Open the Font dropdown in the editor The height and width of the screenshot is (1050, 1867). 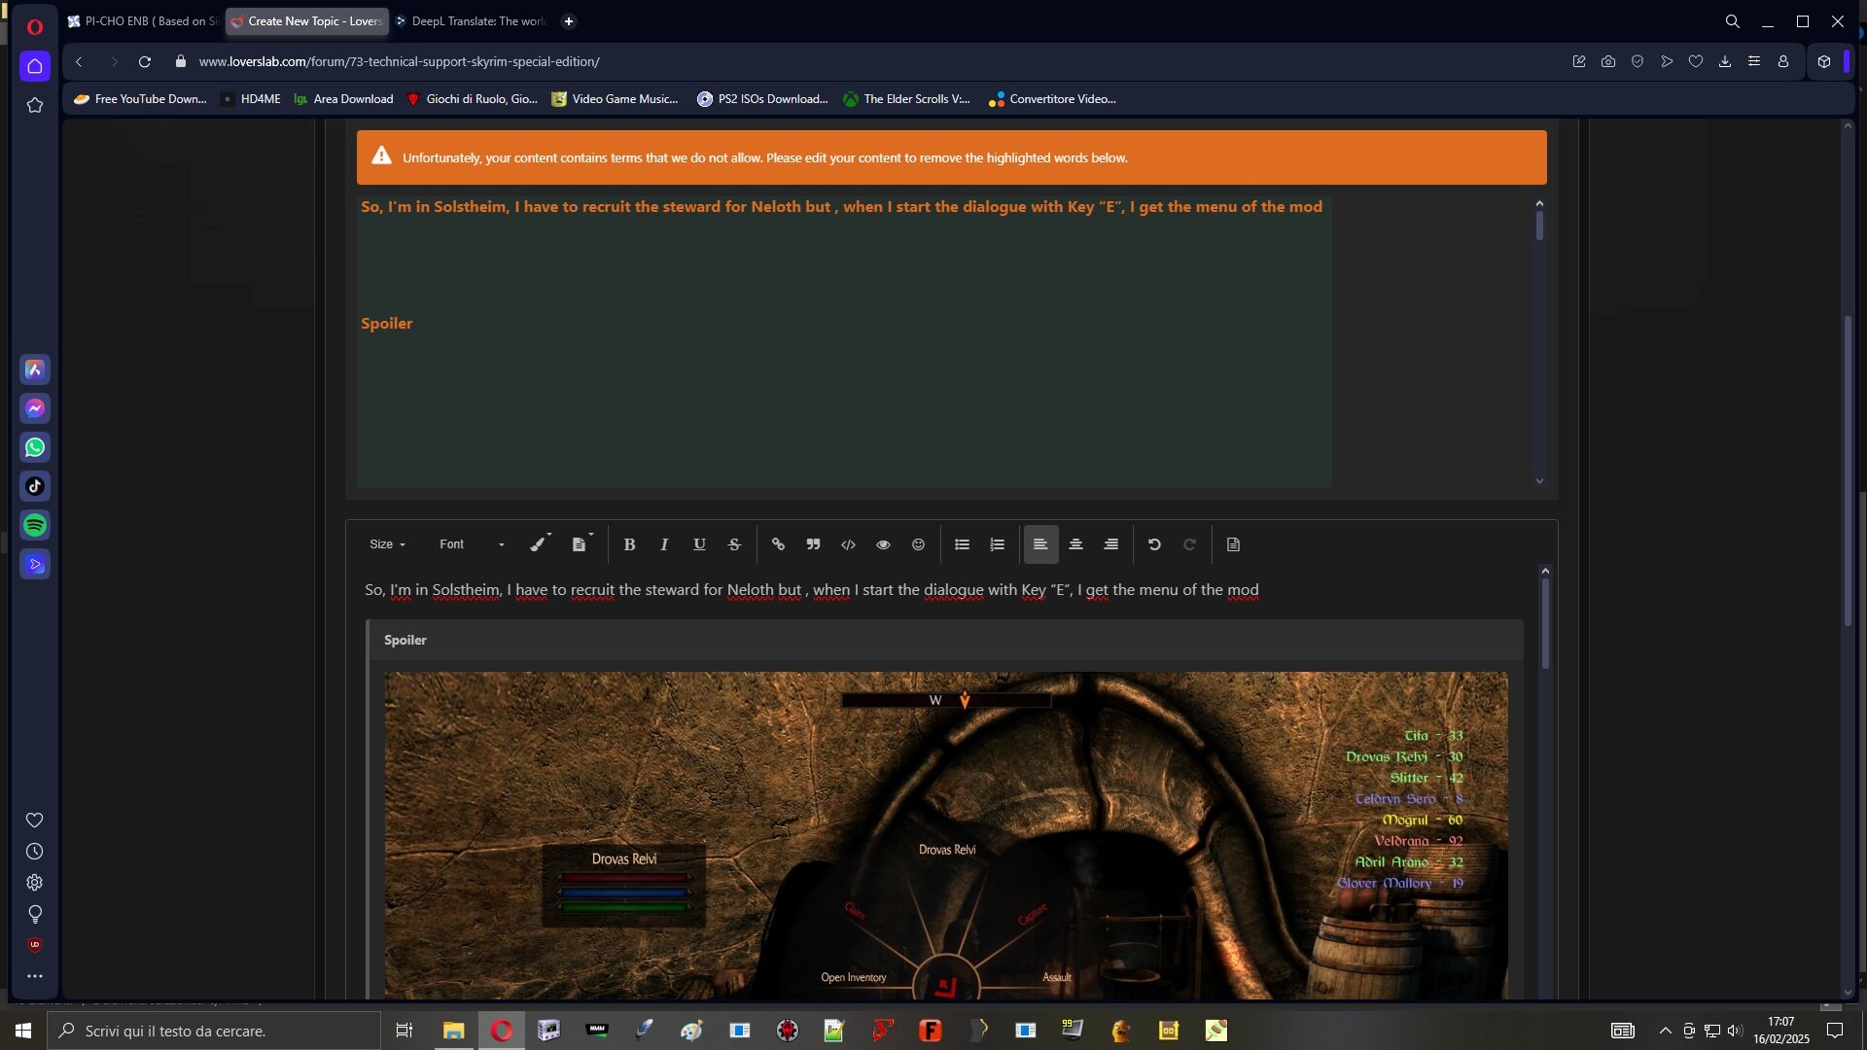(x=472, y=544)
